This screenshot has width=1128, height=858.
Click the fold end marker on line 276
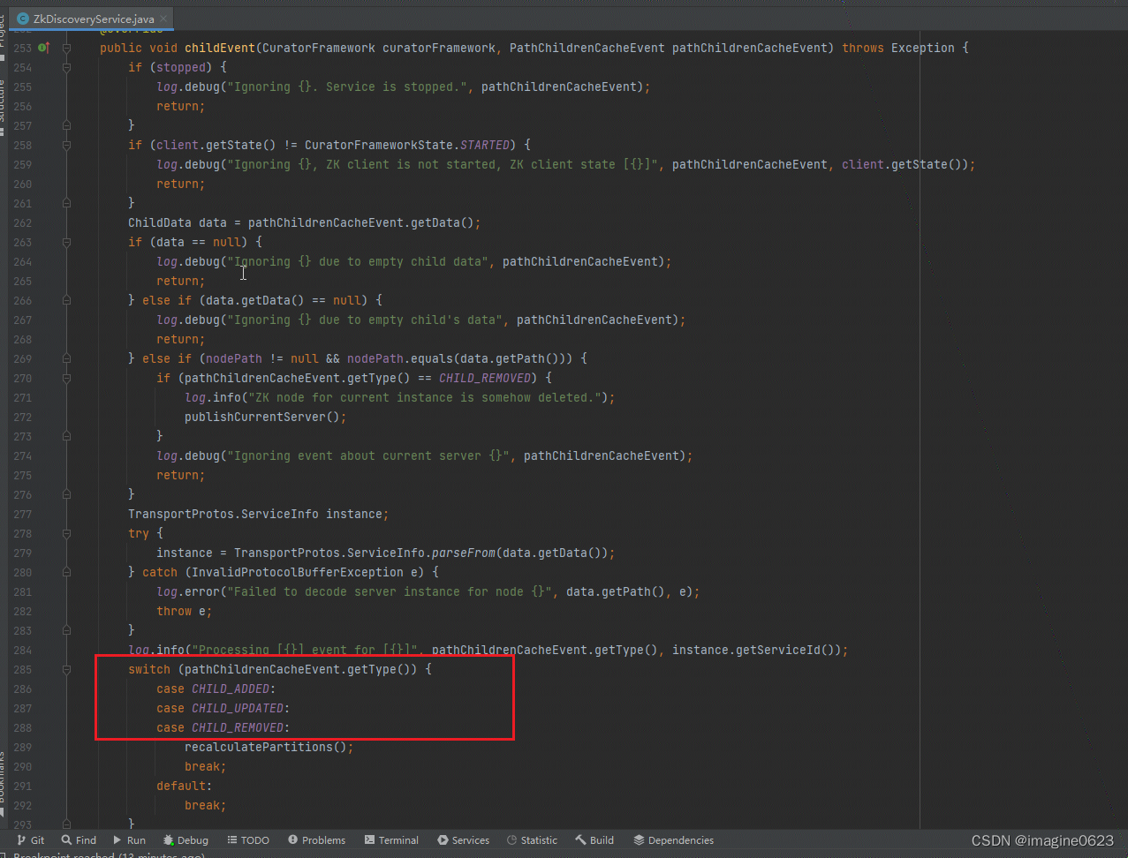(x=66, y=494)
